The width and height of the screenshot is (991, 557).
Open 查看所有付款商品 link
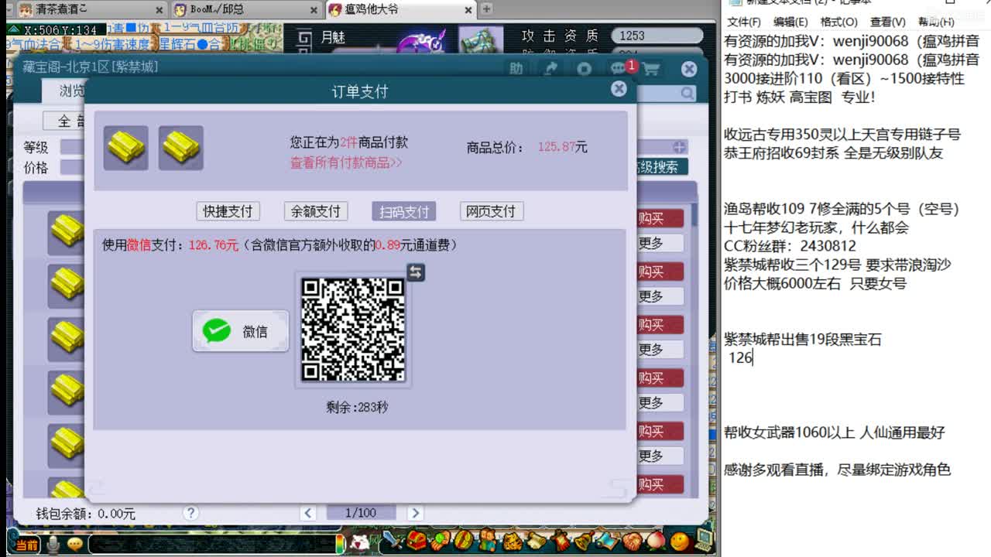tap(346, 162)
